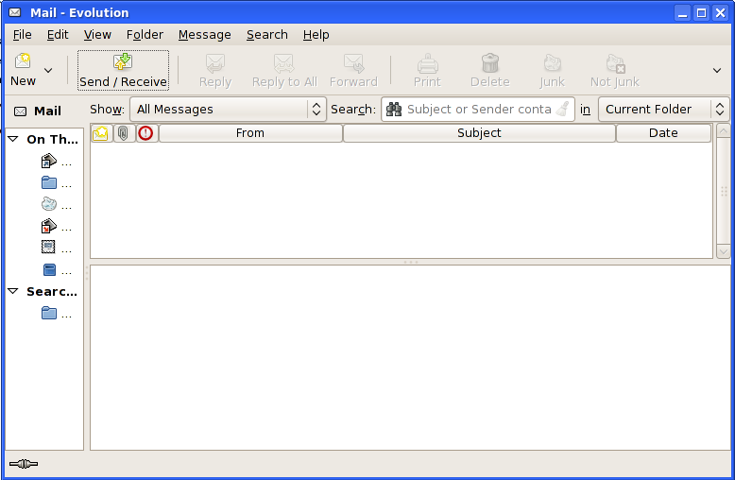Screen dimensions: 735x480
Task: Select the Outbox folder with red arrow
Action: [x=49, y=226]
